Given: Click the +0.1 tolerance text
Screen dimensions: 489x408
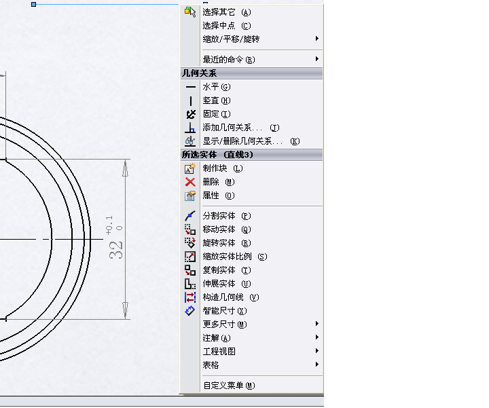Looking at the screenshot, I should click(x=109, y=225).
